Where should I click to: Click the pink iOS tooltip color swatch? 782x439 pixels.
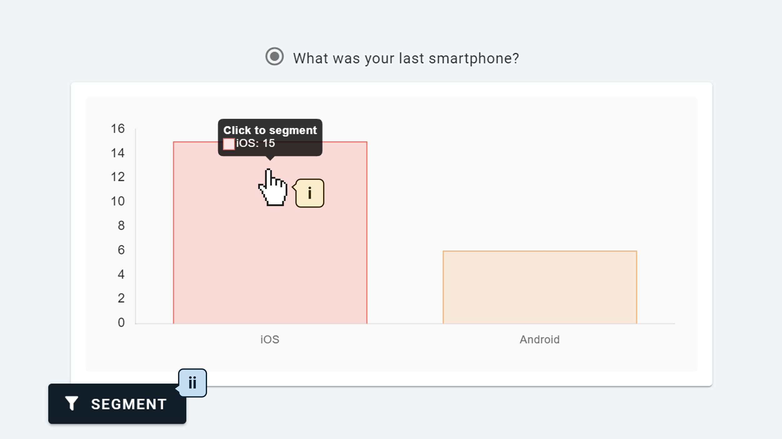229,144
